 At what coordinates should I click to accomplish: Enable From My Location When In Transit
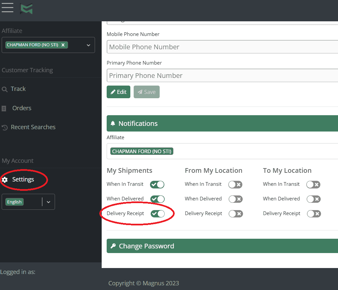point(235,184)
